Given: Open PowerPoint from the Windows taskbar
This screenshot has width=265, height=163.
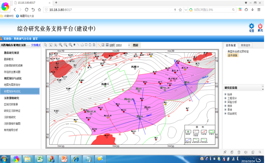Looking at the screenshot, I should (x=64, y=159).
